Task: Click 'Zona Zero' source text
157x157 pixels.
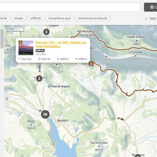Action: point(41,54)
